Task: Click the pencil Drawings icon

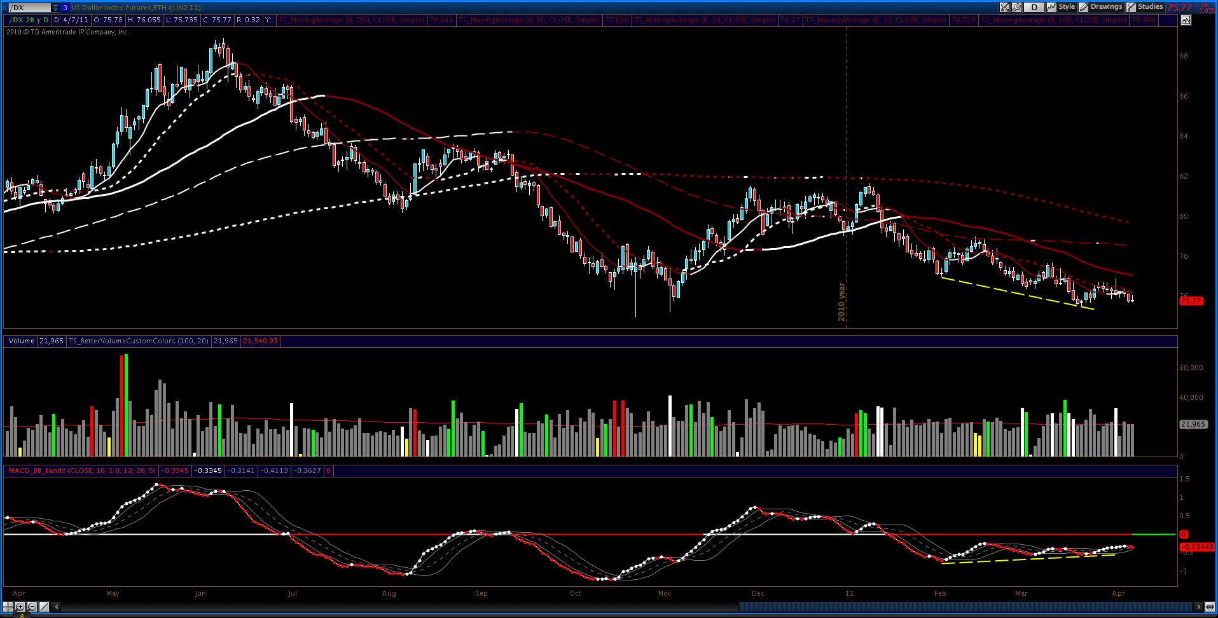Action: click(1083, 8)
